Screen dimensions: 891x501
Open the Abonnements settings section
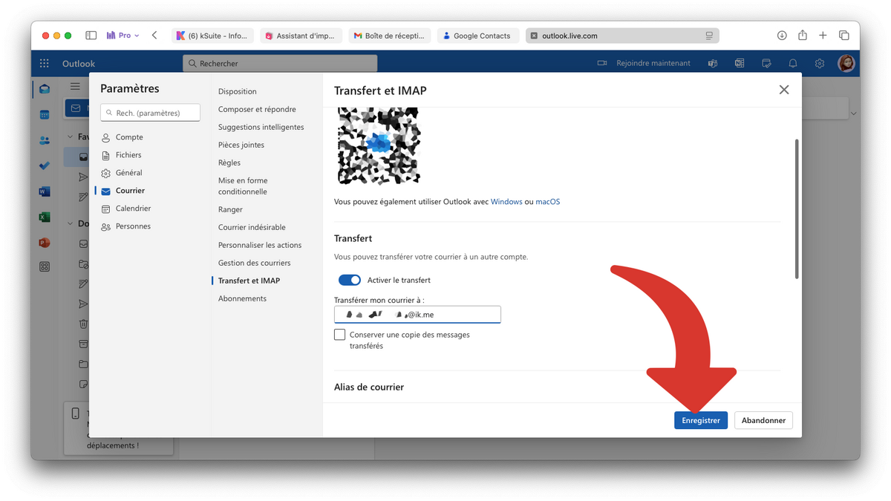tap(242, 298)
